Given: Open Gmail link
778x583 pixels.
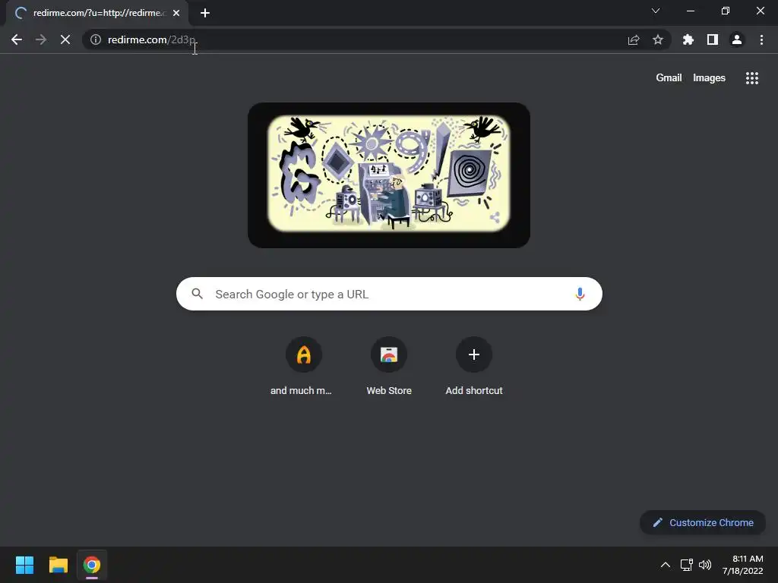Looking at the screenshot, I should (669, 78).
